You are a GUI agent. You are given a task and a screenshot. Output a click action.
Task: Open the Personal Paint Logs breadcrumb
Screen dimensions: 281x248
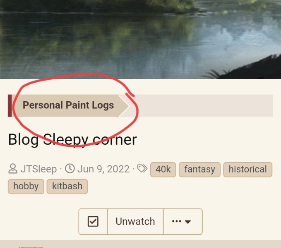(x=68, y=105)
